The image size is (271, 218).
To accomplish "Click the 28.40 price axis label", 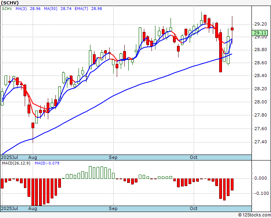I will click(x=261, y=76).
